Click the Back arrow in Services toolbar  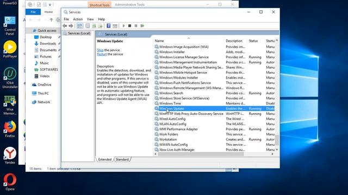point(65,26)
